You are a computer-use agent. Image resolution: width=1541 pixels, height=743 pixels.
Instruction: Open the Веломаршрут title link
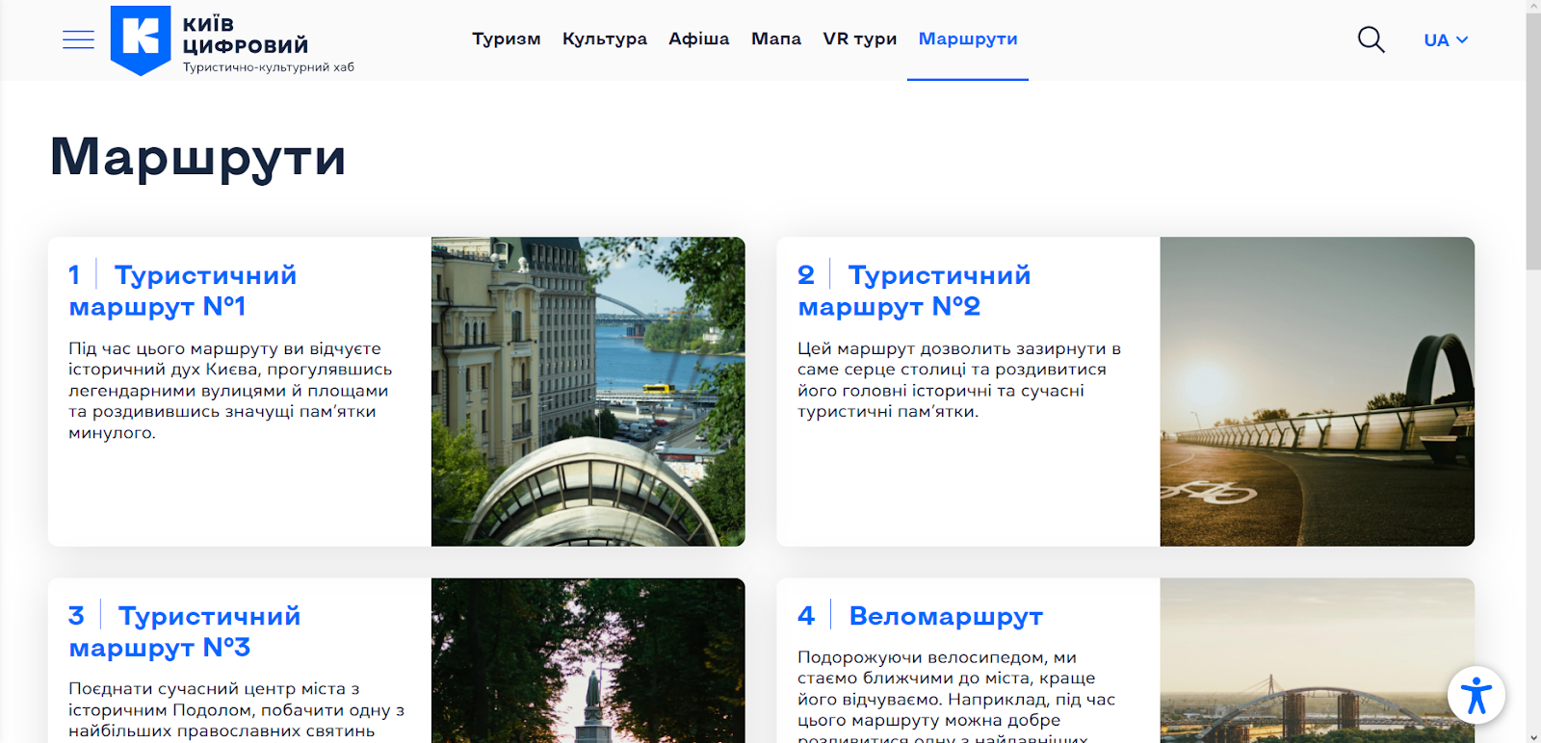(946, 616)
